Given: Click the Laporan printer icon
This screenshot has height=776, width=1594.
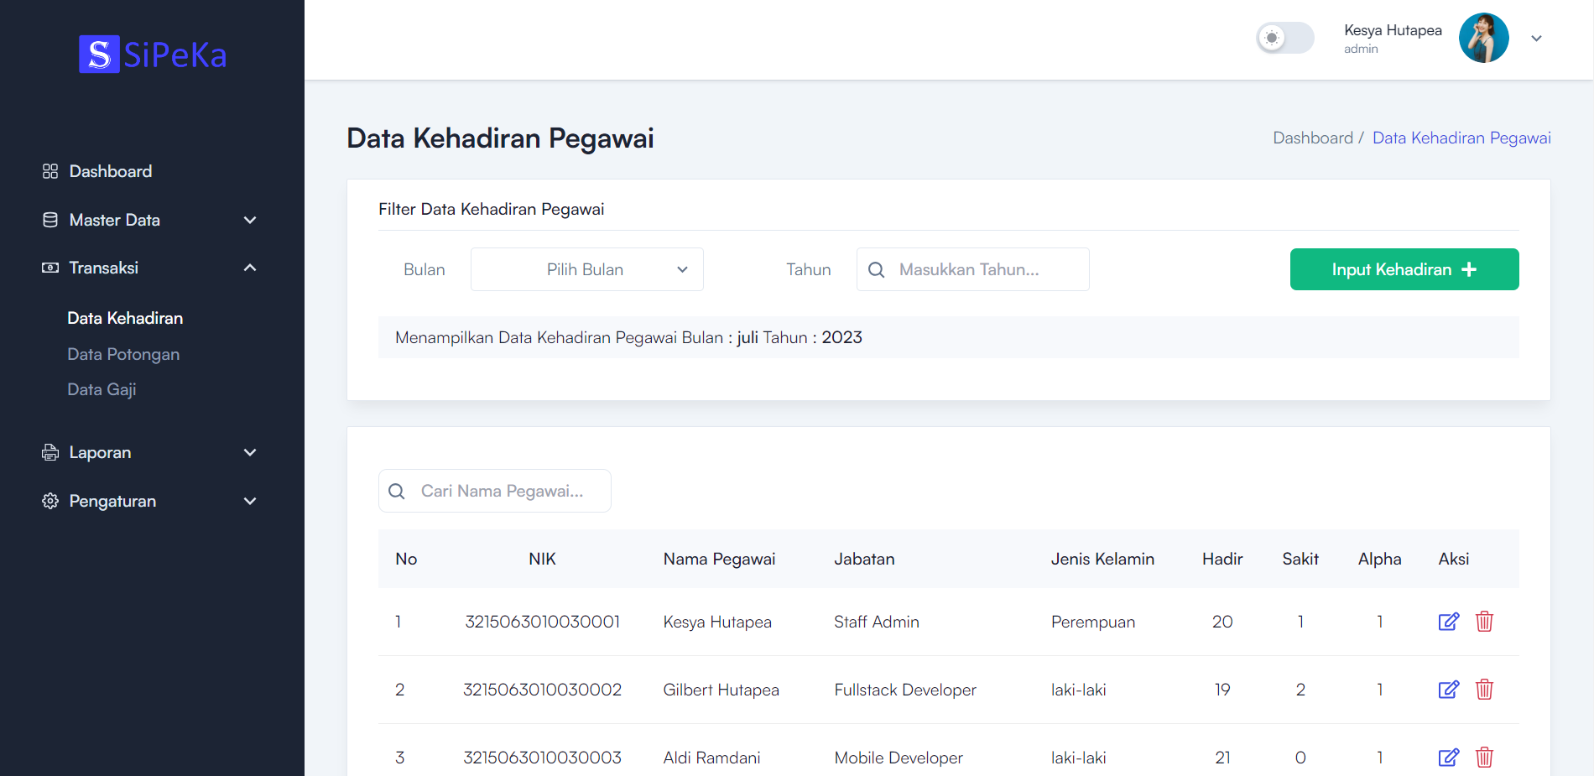Looking at the screenshot, I should [x=49, y=451].
